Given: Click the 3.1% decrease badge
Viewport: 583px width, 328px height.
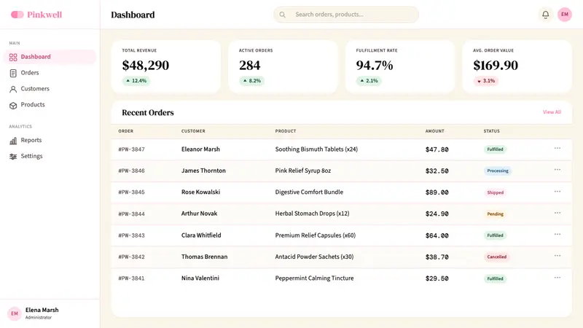Looking at the screenshot, I should [x=485, y=81].
